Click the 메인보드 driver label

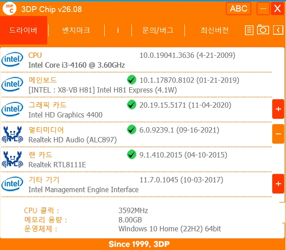[43, 80]
